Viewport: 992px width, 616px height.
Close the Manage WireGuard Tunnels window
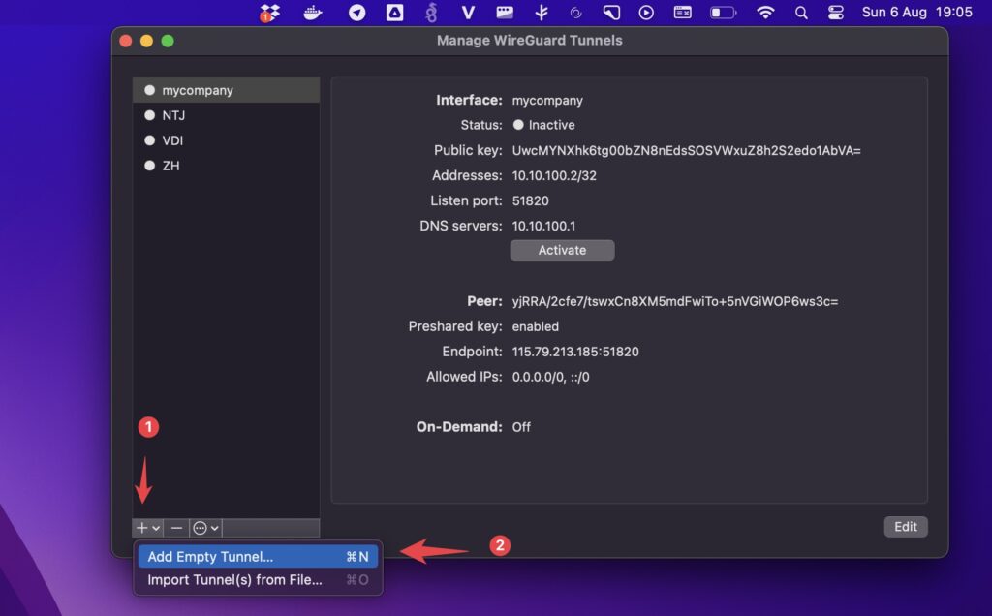tap(126, 41)
